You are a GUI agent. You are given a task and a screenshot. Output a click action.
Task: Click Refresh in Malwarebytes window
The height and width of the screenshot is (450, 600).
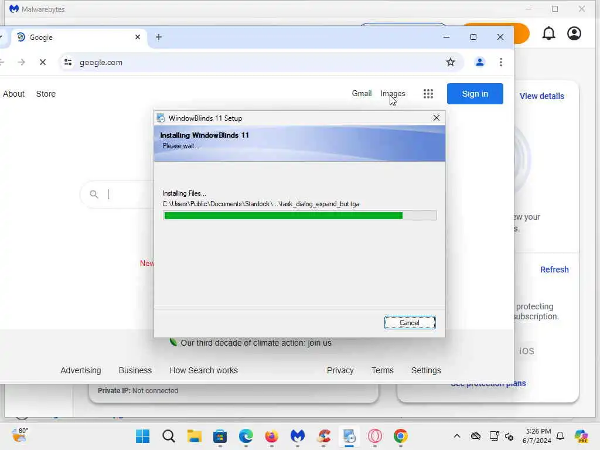[554, 270]
